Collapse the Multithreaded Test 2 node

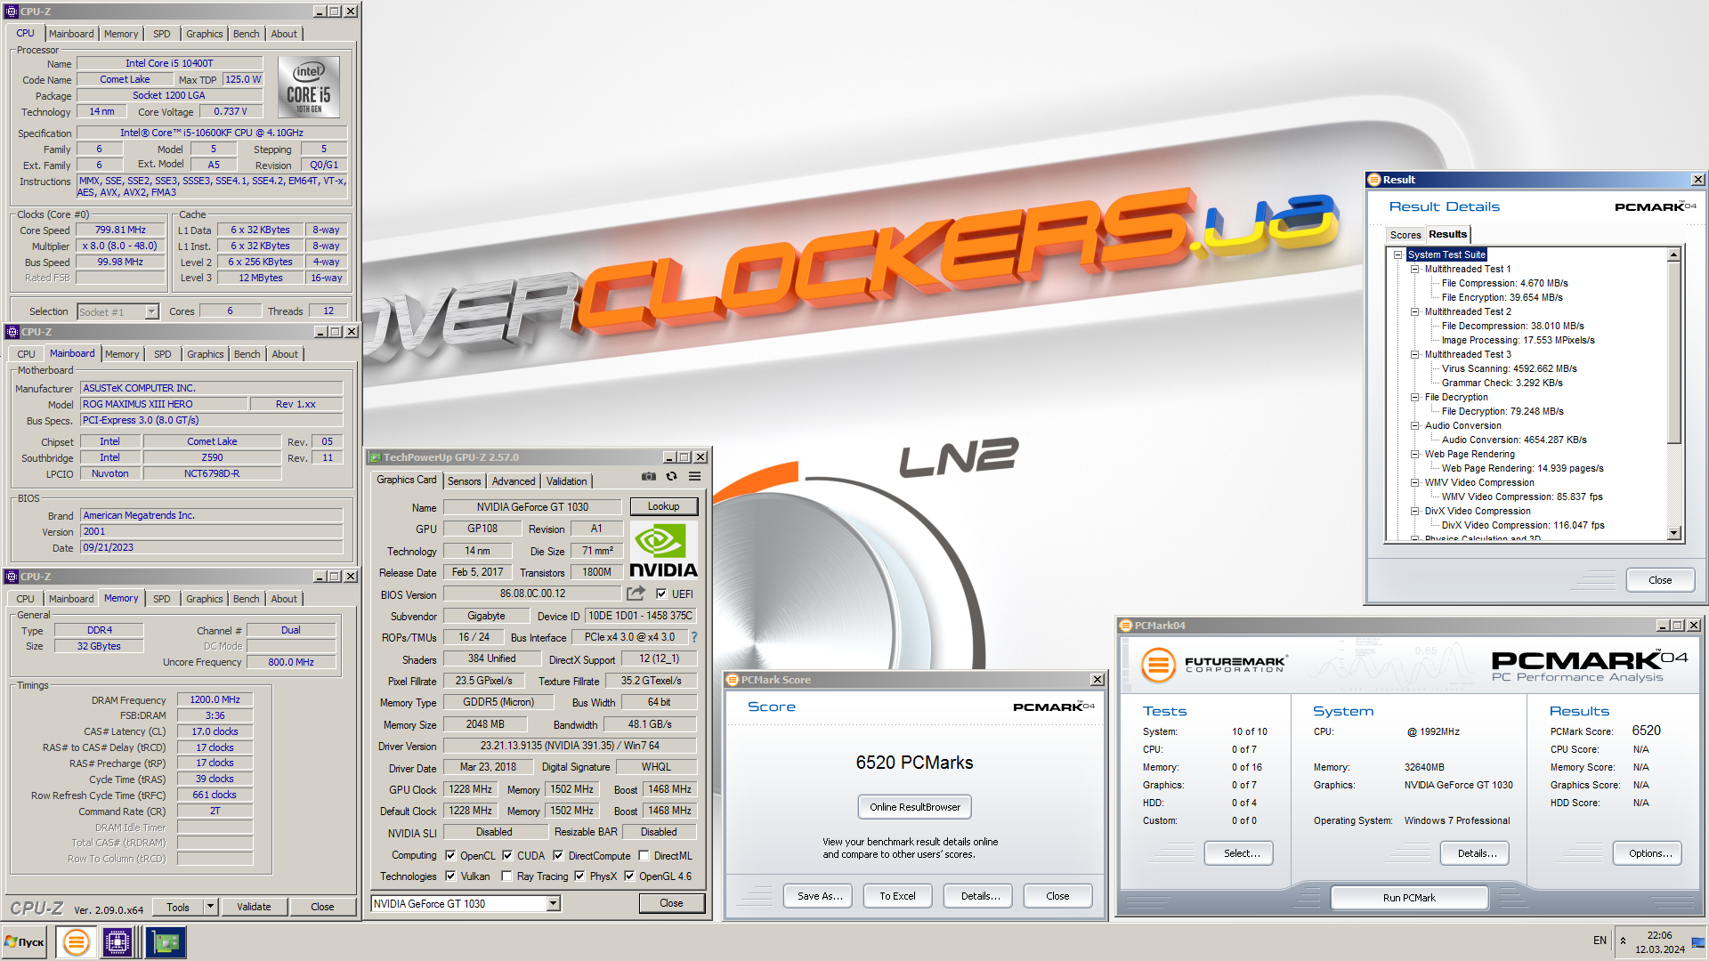point(1415,311)
